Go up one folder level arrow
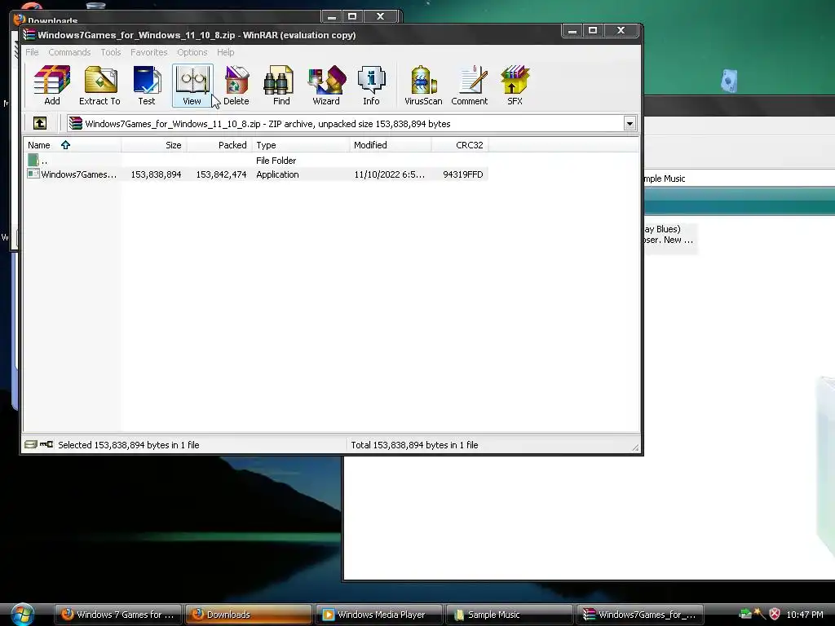Viewport: 835px width, 626px height. (40, 124)
